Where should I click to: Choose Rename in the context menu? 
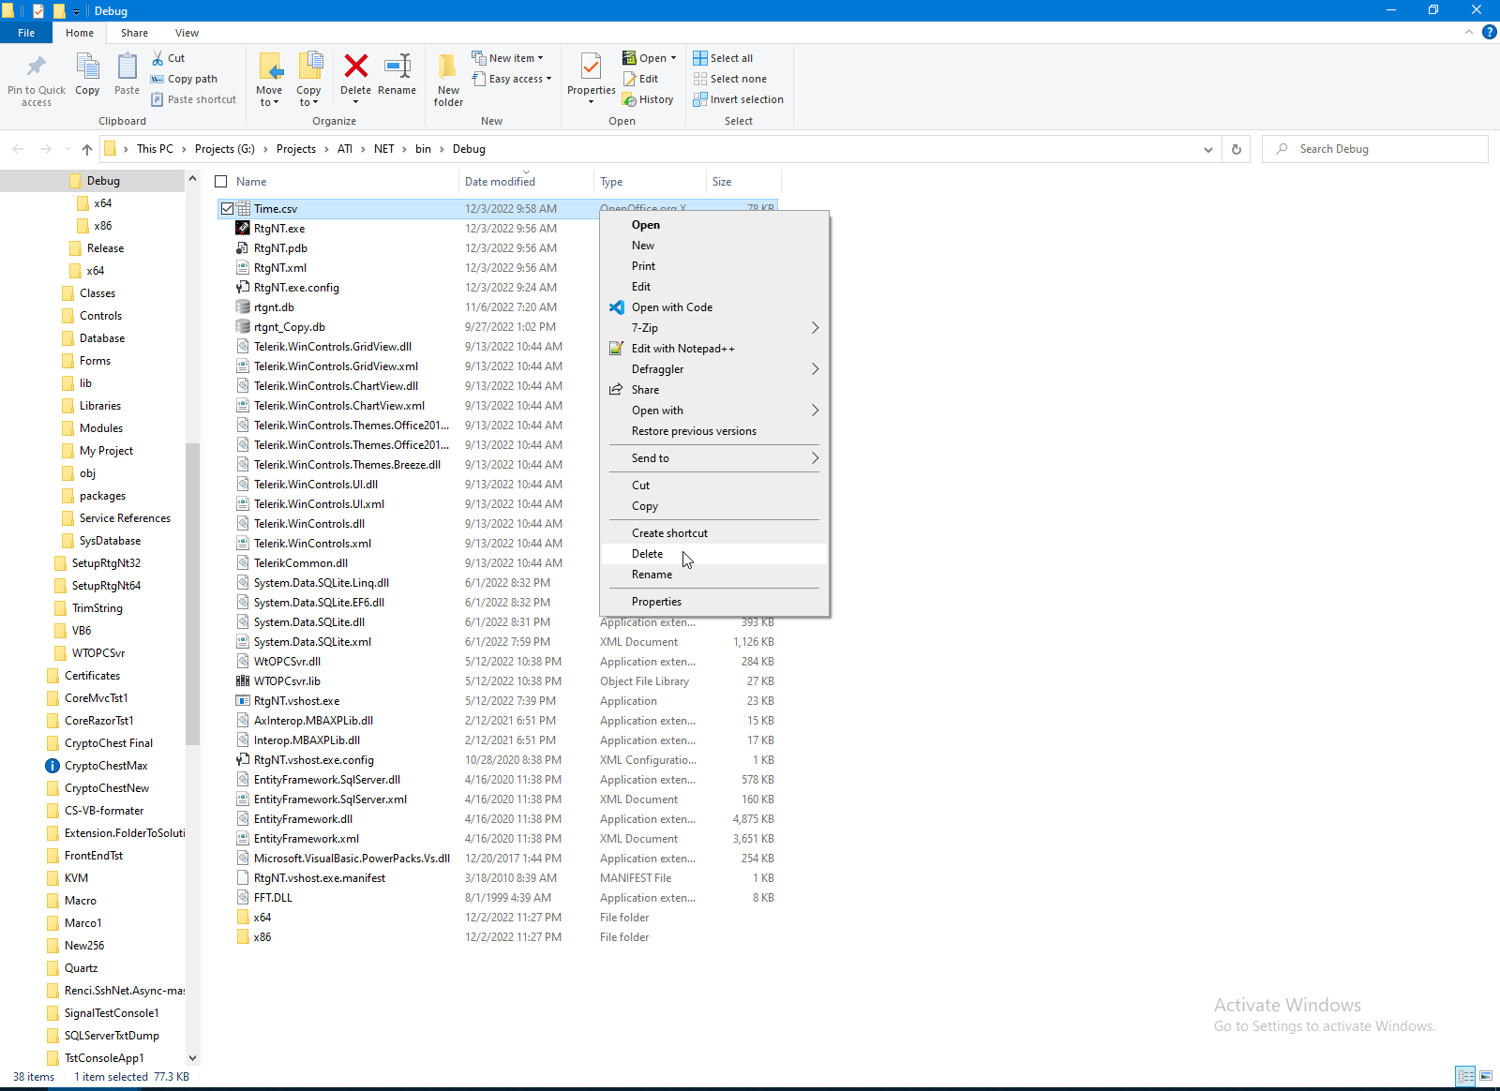point(714,575)
